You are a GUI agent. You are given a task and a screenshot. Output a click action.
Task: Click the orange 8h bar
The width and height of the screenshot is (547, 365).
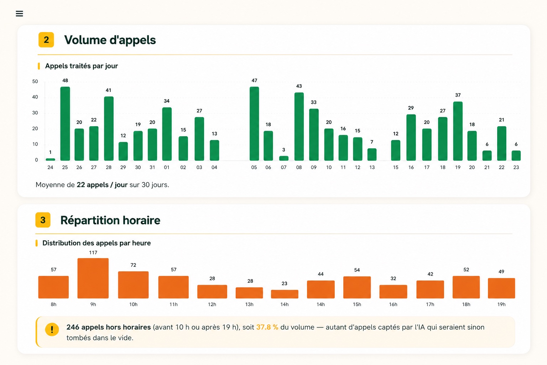[x=53, y=287]
